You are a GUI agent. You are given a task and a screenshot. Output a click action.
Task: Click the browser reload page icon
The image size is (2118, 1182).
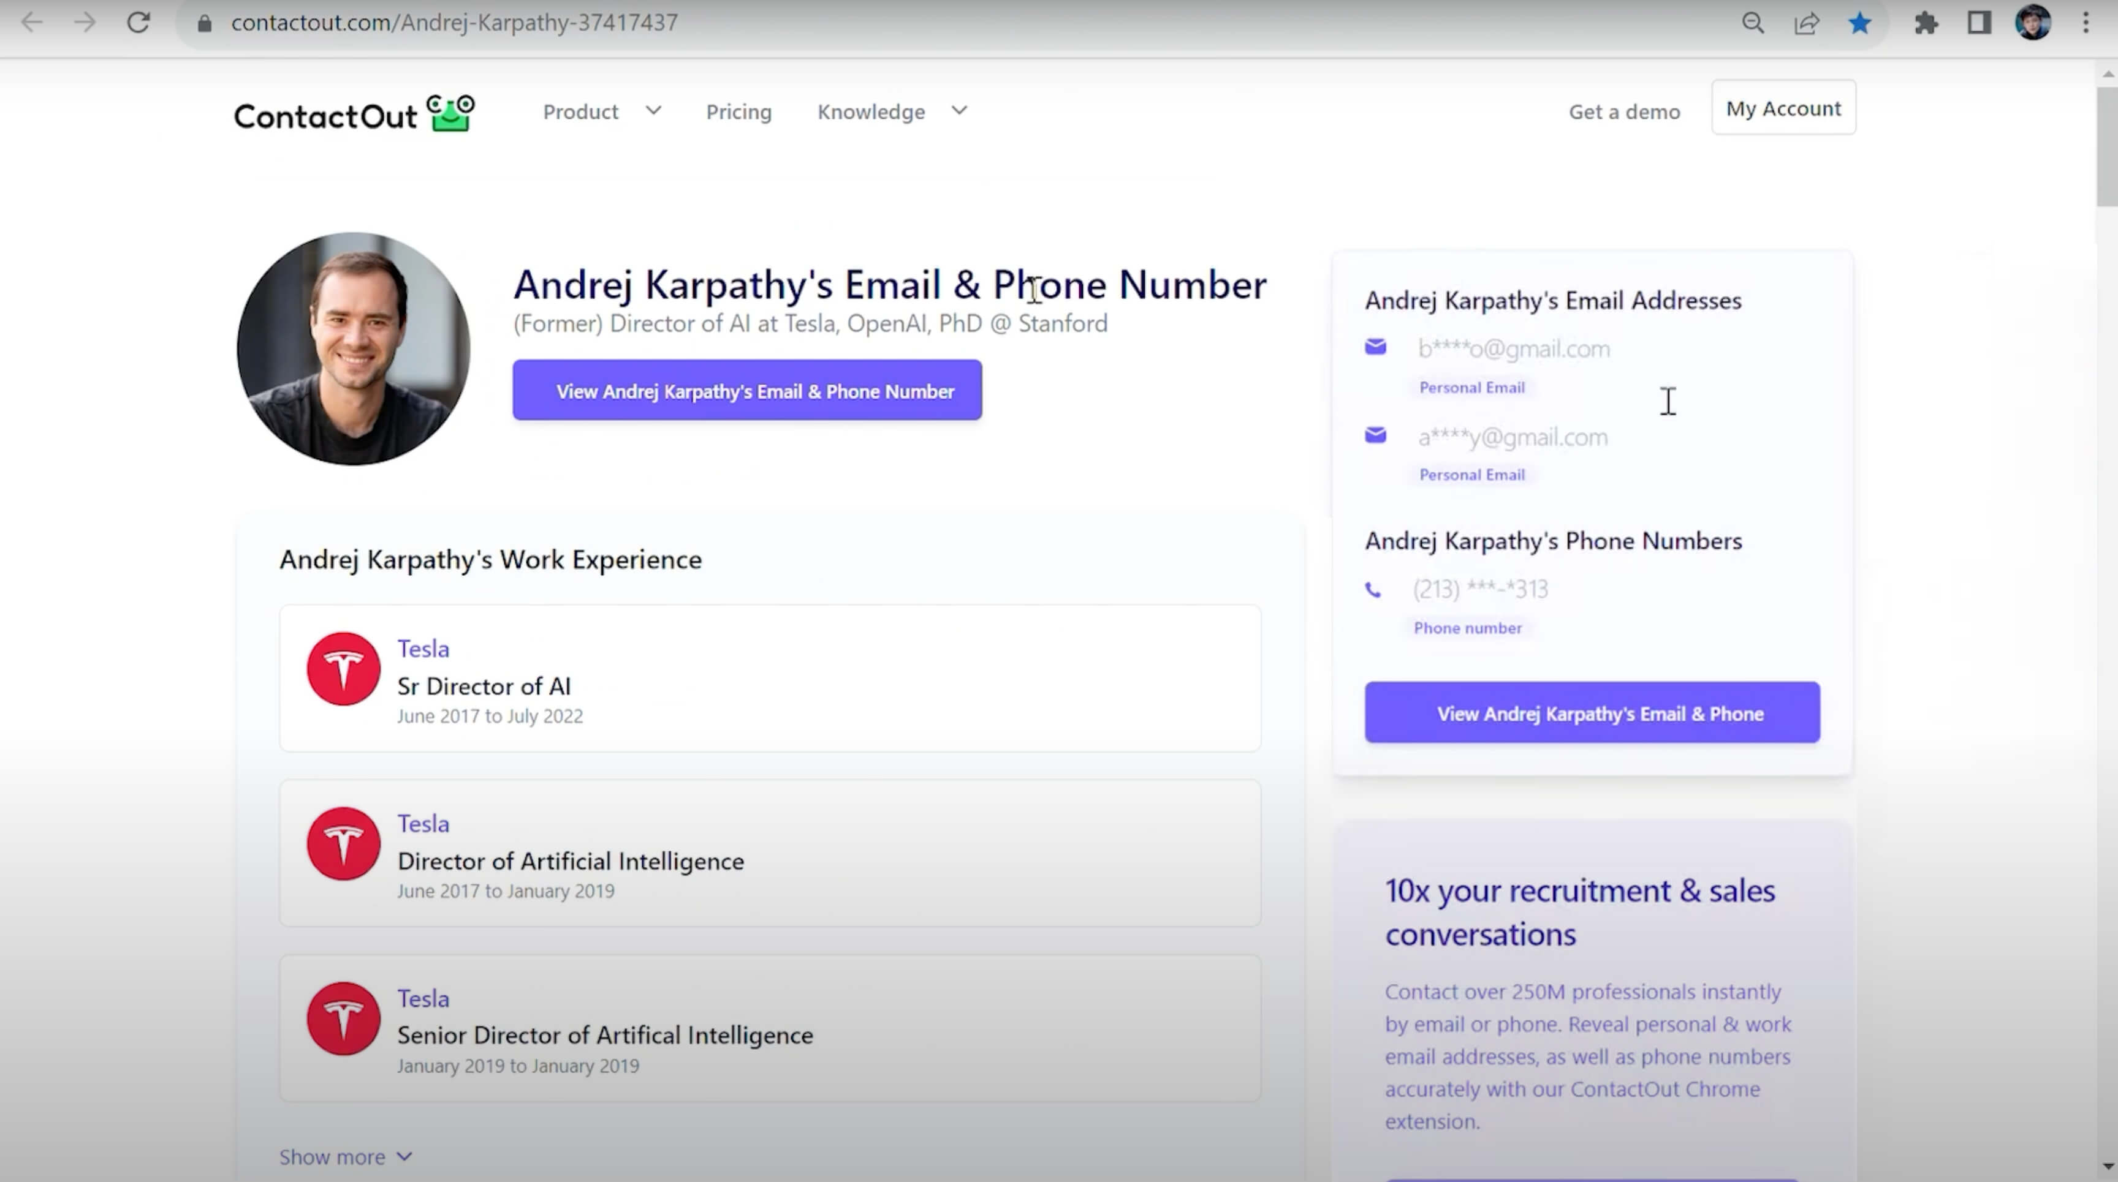coord(138,22)
